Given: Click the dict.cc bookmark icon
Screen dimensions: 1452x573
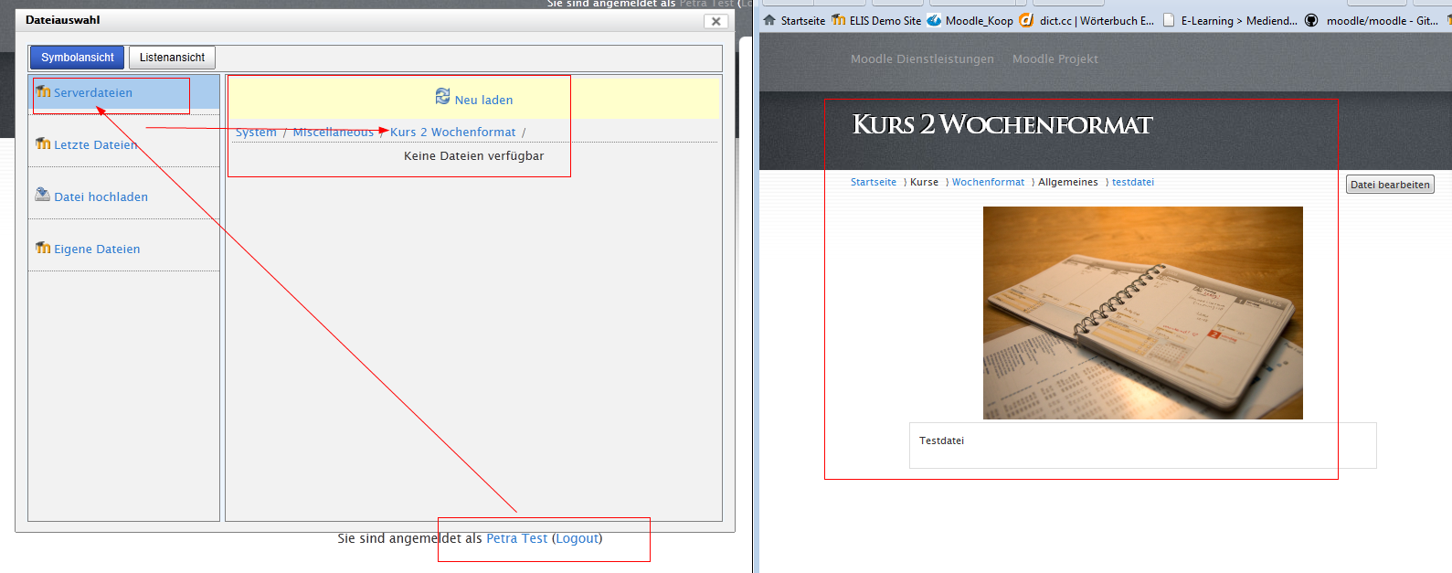Looking at the screenshot, I should pyautogui.click(x=1026, y=20).
